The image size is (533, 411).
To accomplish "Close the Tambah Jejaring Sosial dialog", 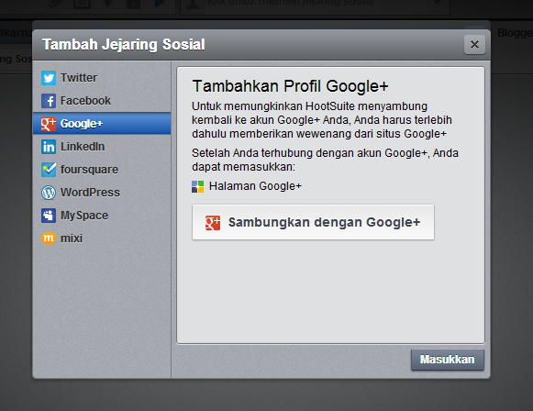I will pyautogui.click(x=474, y=45).
